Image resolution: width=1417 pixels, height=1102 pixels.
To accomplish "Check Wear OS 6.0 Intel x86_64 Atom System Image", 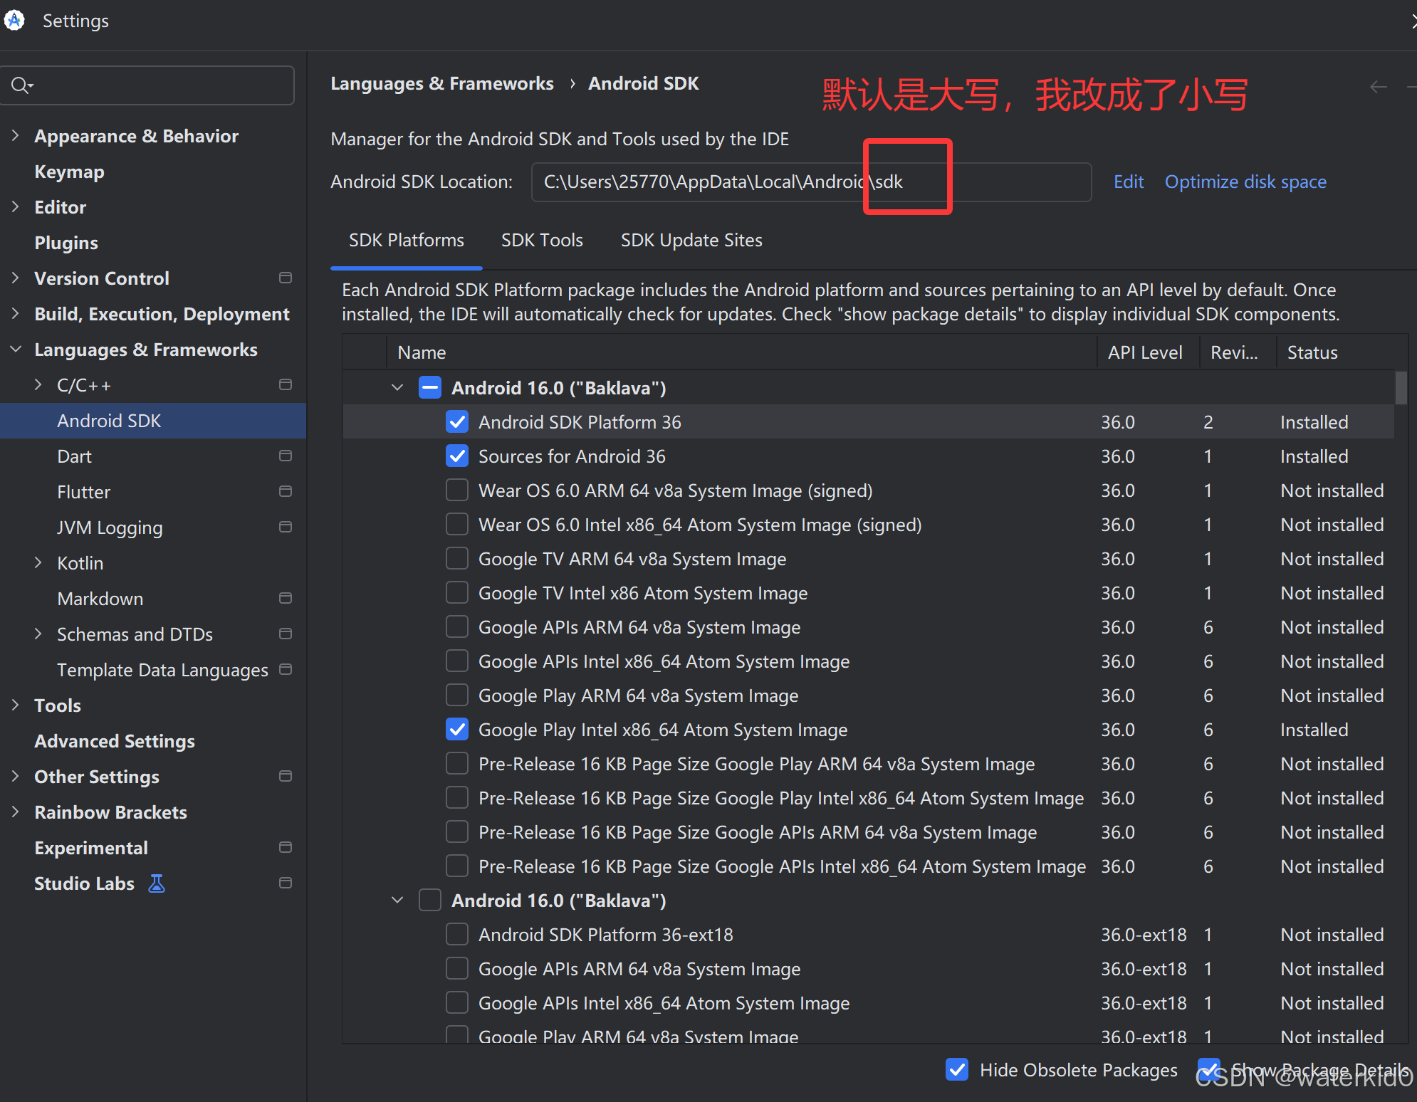I will pyautogui.click(x=457, y=525).
